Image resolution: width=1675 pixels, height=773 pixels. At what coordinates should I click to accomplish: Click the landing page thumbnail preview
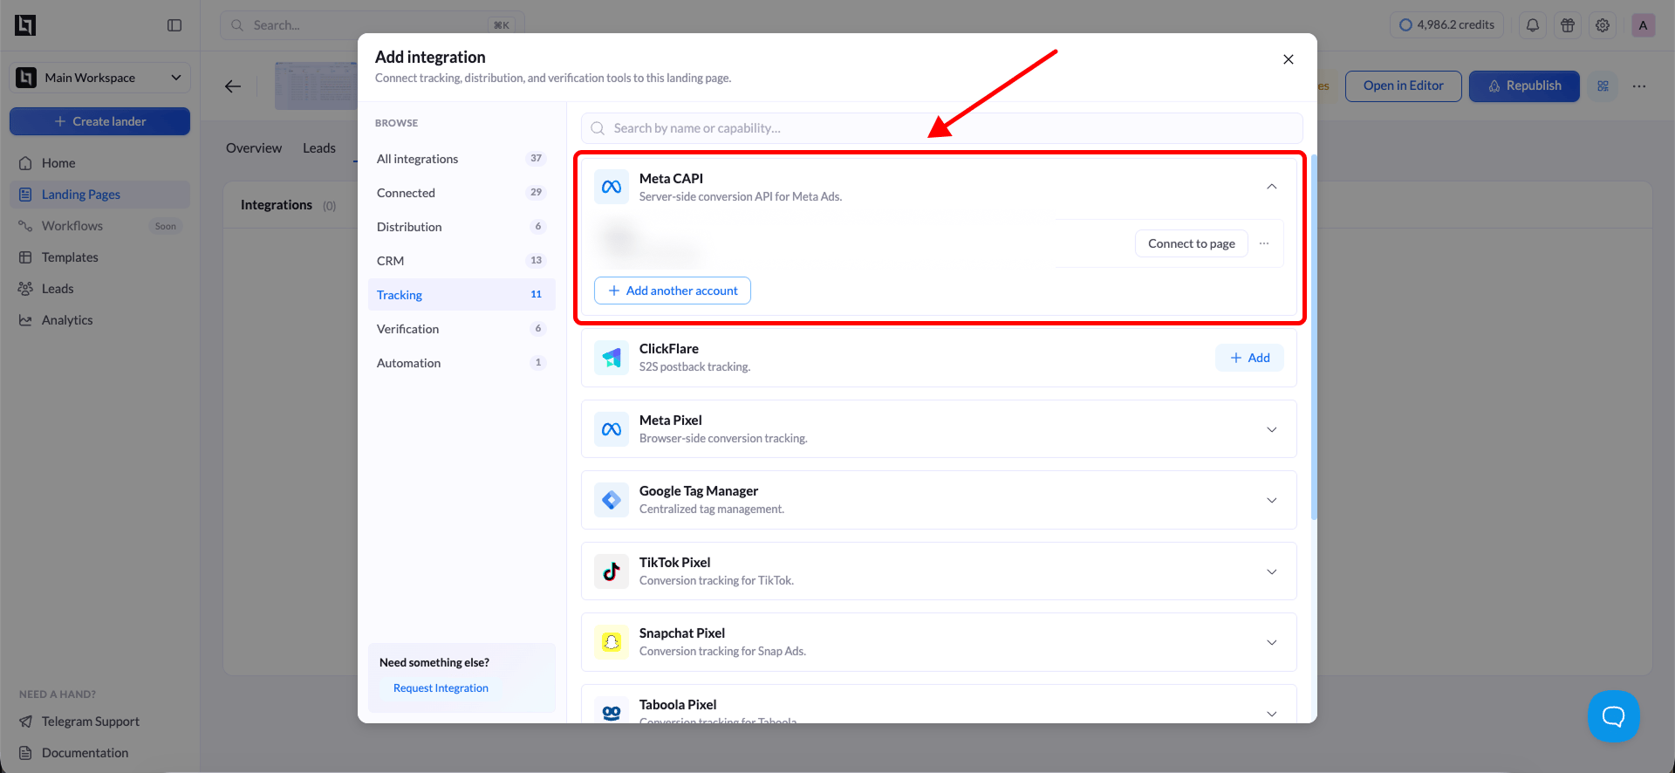[x=316, y=86]
